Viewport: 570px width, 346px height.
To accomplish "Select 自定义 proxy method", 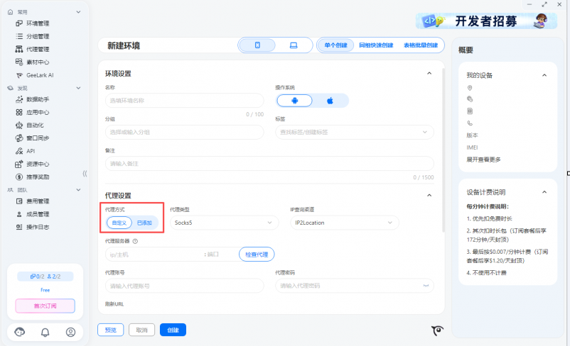I will (119, 223).
